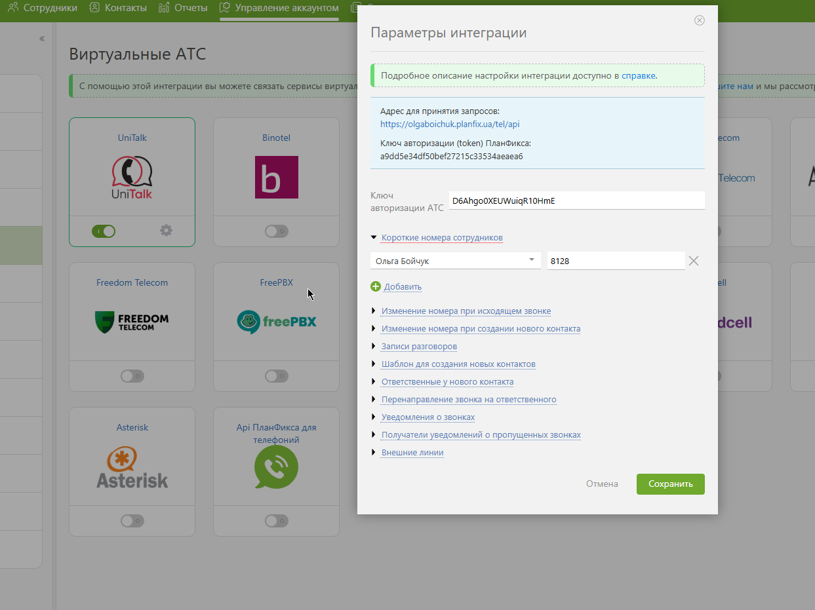Enable the Asterisk integration toggle
Screen dimensions: 815x610
(x=132, y=521)
